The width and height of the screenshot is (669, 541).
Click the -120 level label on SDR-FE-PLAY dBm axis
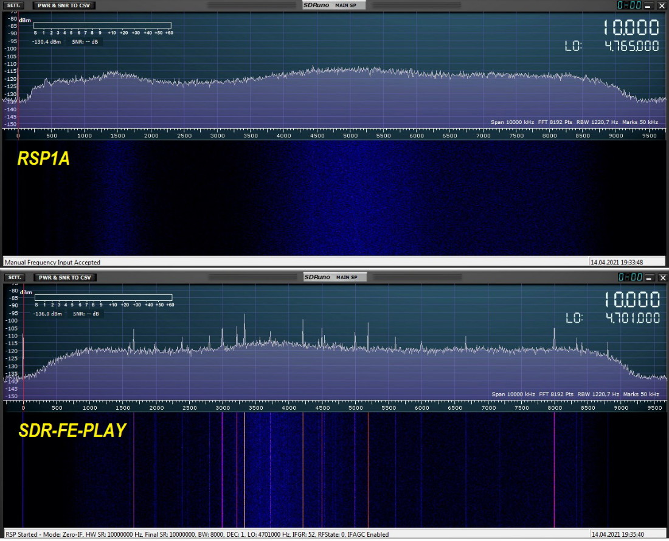click(x=12, y=351)
